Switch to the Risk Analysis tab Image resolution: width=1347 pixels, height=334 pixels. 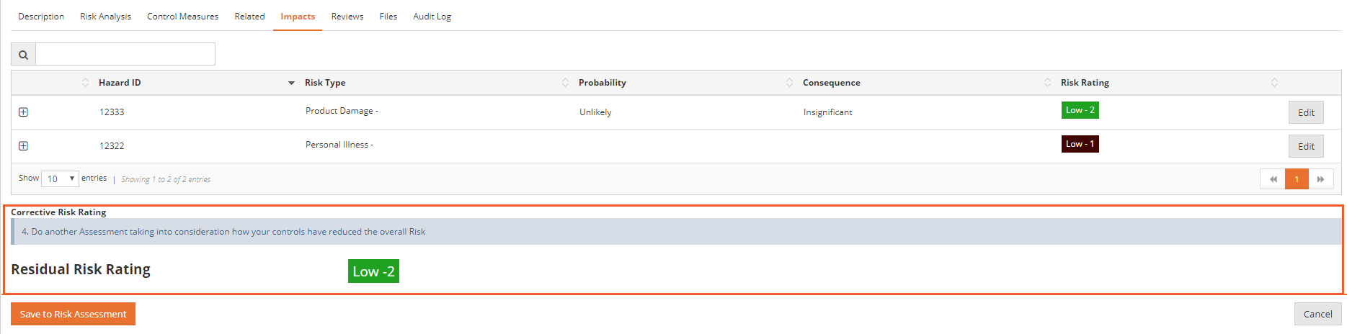click(x=105, y=17)
